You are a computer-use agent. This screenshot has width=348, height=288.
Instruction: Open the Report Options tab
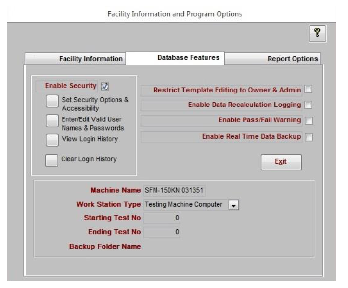tap(272, 59)
